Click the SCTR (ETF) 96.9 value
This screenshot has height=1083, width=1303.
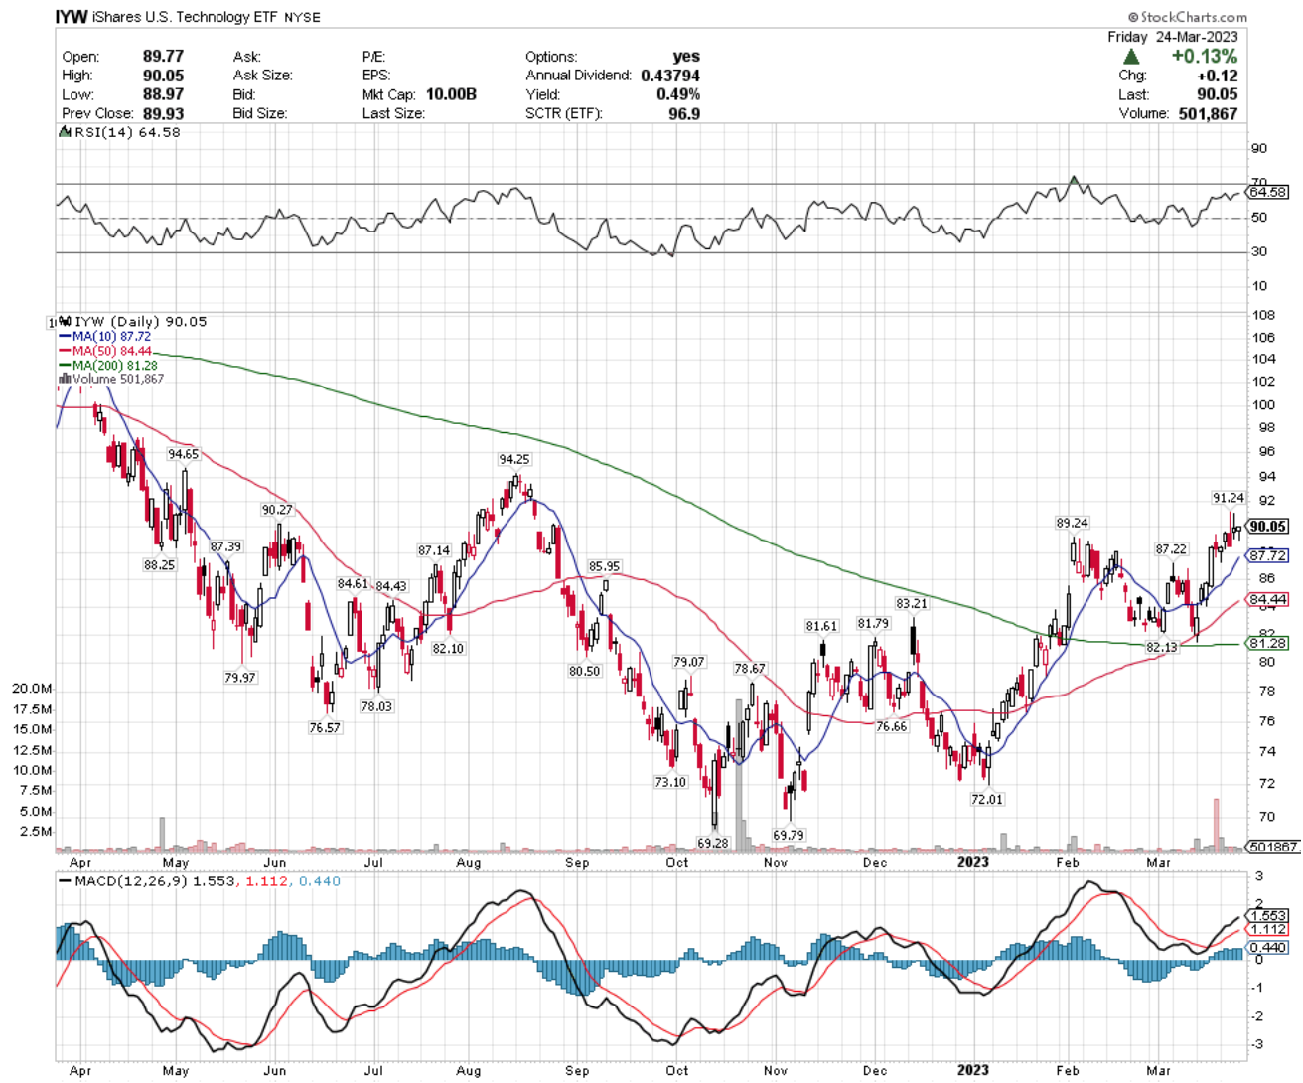[684, 113]
